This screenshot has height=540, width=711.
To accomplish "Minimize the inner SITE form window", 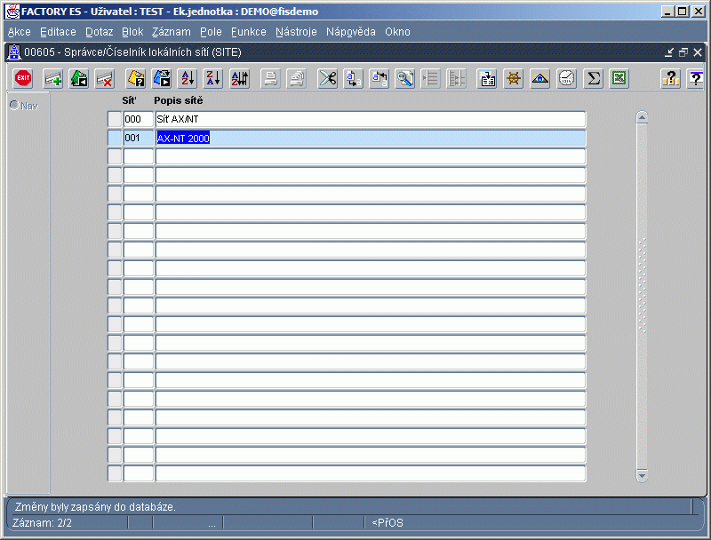I will click(669, 52).
